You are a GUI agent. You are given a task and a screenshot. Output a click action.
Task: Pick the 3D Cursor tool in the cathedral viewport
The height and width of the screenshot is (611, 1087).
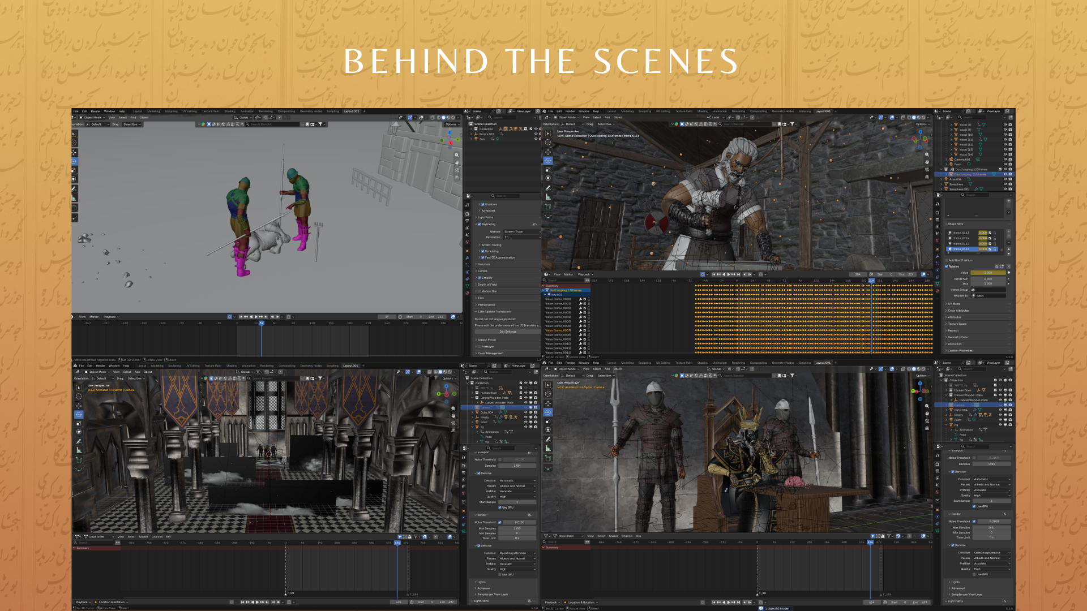[x=79, y=397]
